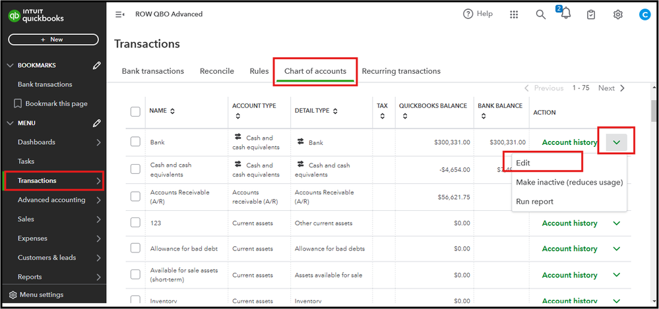Open the Help question mark icon
The height and width of the screenshot is (309, 659).
click(x=468, y=14)
